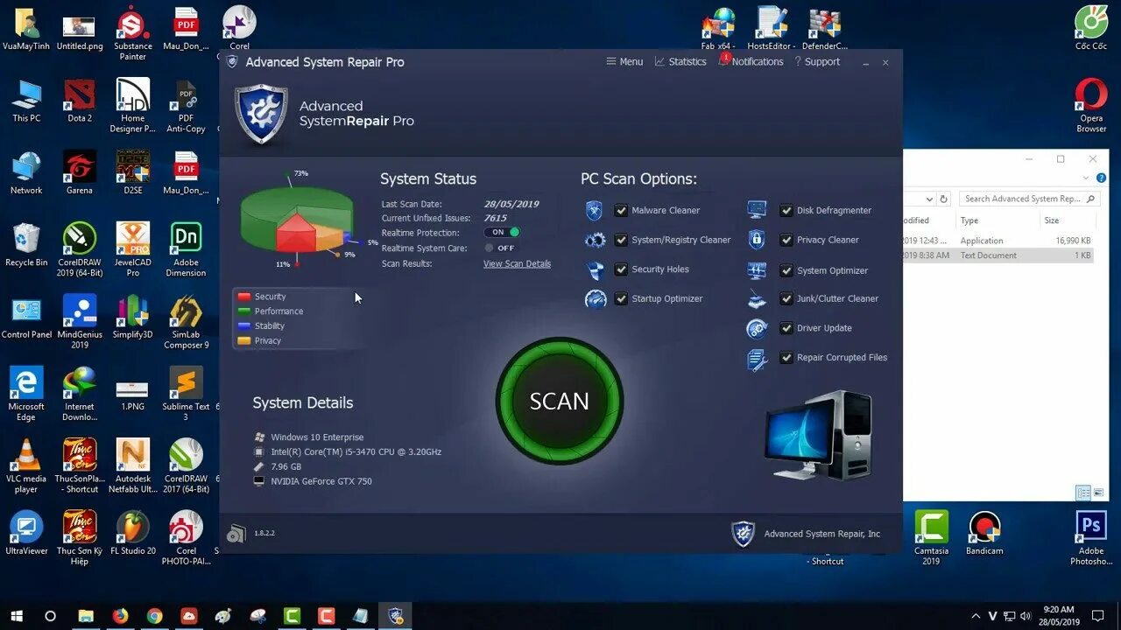
Task: Click the Explorer search Advanced System Rep field
Action: [1028, 199]
